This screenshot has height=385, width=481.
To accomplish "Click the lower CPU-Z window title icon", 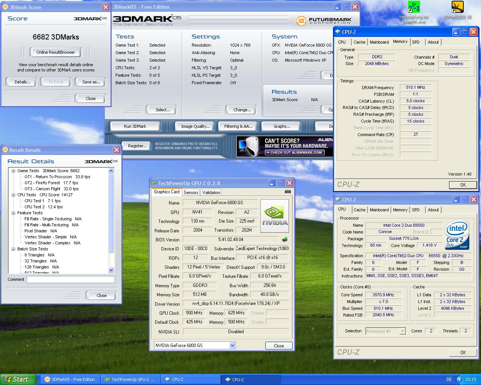I will (x=338, y=200).
